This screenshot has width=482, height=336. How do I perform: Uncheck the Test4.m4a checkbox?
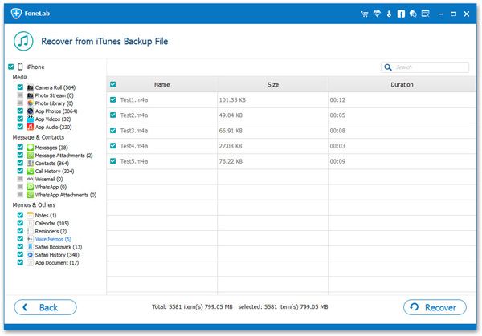tap(113, 146)
